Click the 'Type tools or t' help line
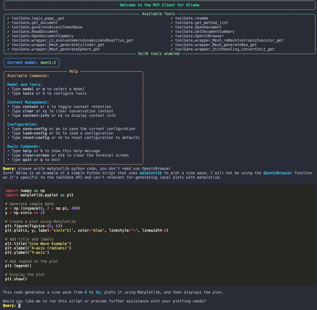The width and height of the screenshot is (317, 310). pyautogui.click(x=47, y=93)
